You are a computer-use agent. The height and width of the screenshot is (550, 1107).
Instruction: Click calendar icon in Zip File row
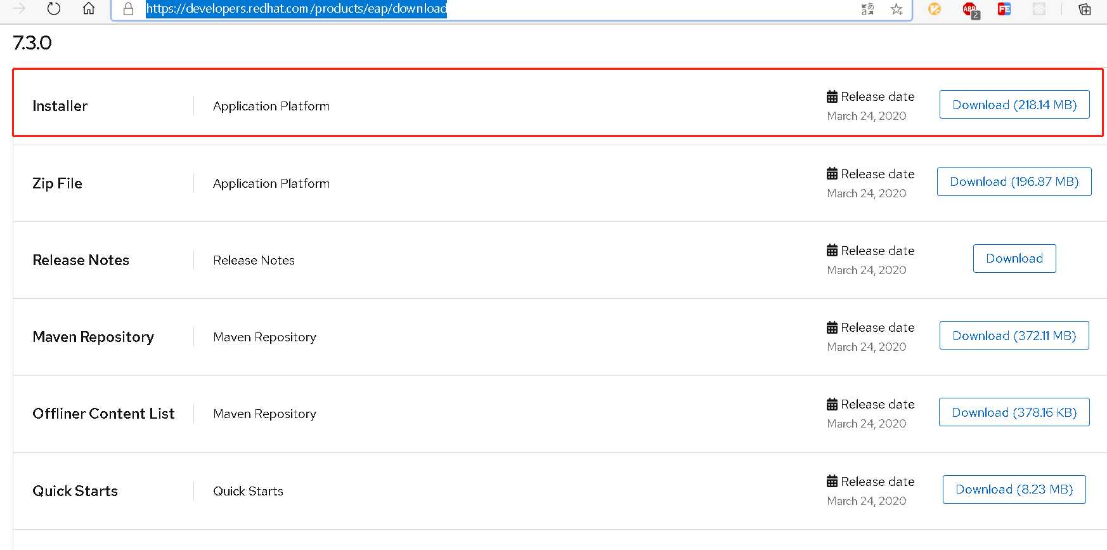tap(832, 173)
